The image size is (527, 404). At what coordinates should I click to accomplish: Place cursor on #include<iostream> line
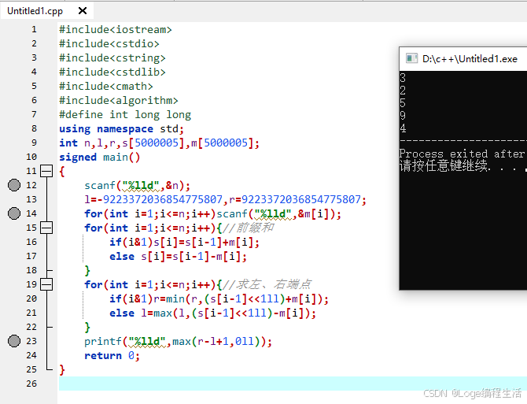tap(116, 30)
